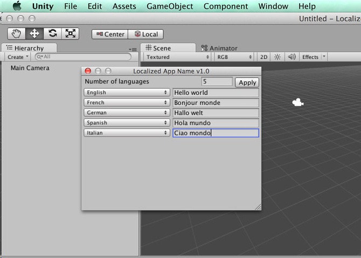
Task: Toggle the Center pivot mode button
Action: 110,34
